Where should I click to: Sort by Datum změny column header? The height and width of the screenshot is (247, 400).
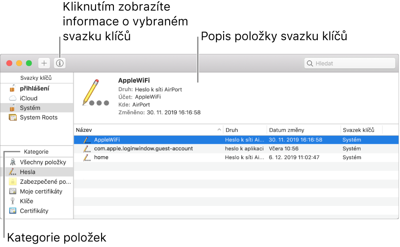tap(304, 130)
